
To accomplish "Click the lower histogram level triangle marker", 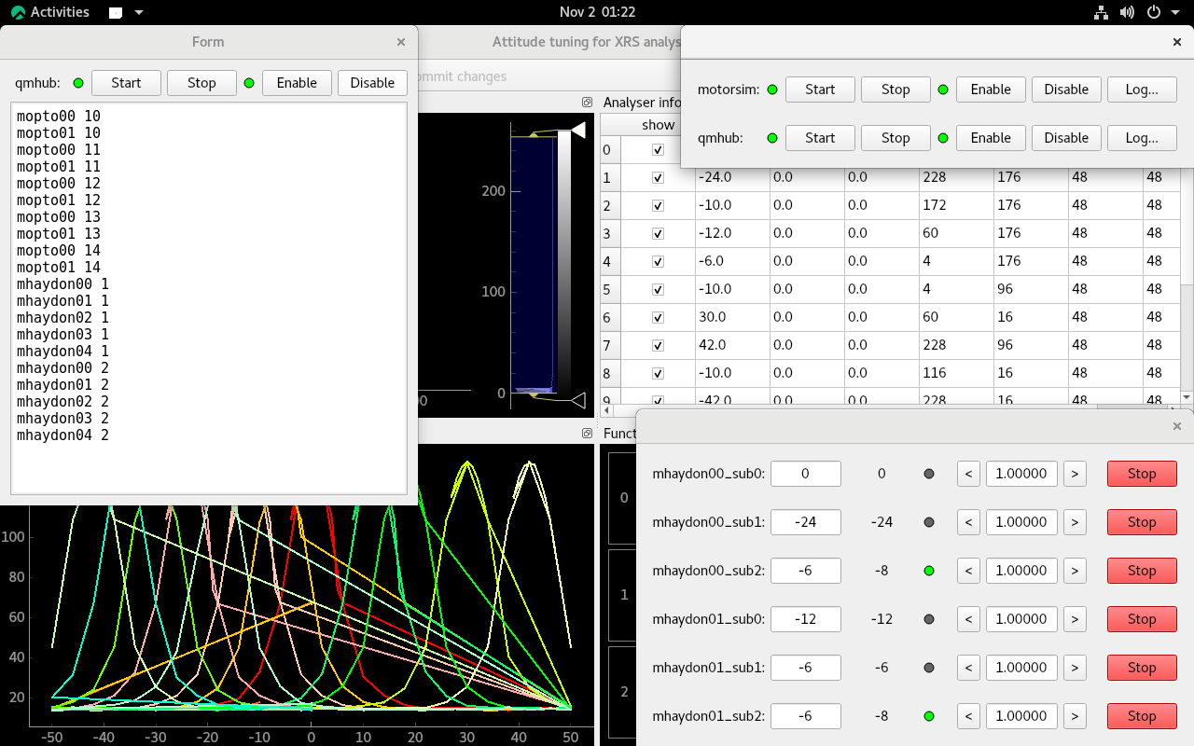I will click(577, 400).
